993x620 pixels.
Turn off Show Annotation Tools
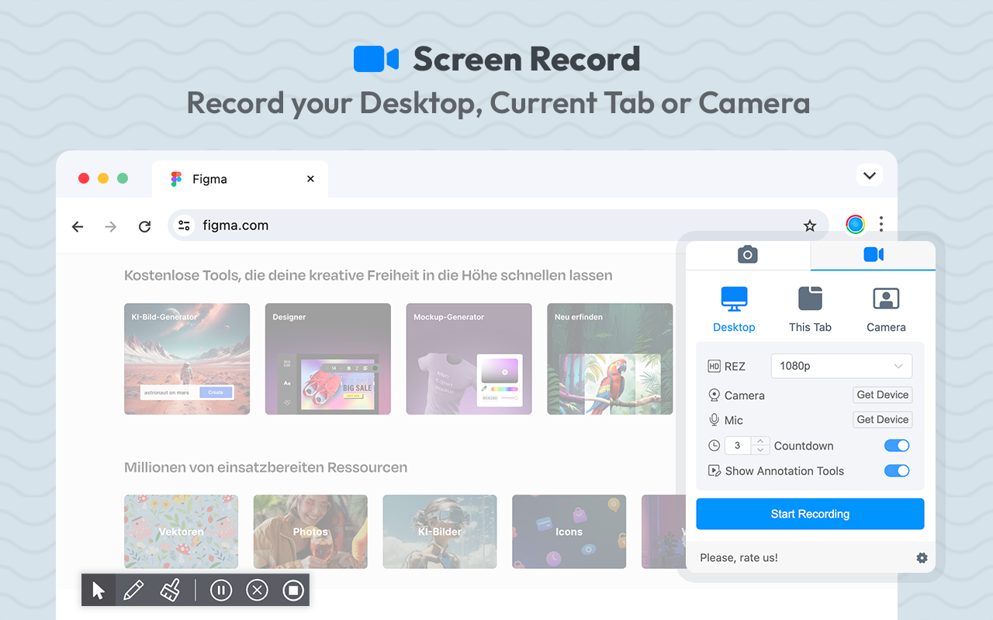897,470
